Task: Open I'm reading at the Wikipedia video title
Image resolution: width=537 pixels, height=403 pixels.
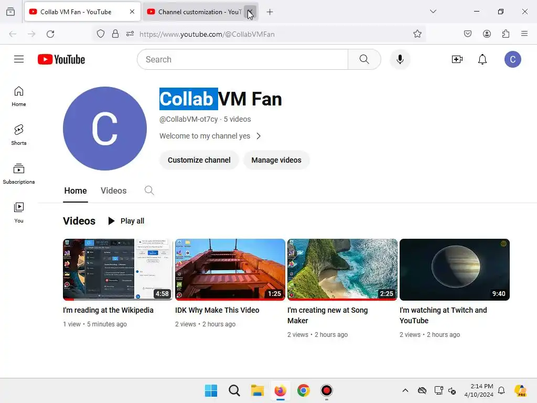Action: 108,310
